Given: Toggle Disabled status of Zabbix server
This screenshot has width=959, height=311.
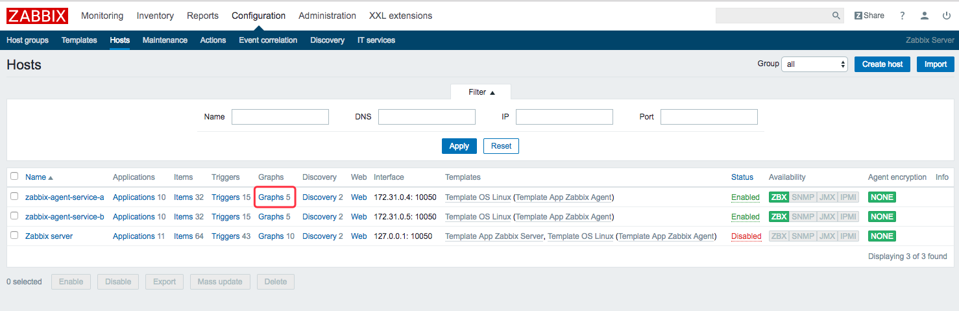Looking at the screenshot, I should [746, 236].
